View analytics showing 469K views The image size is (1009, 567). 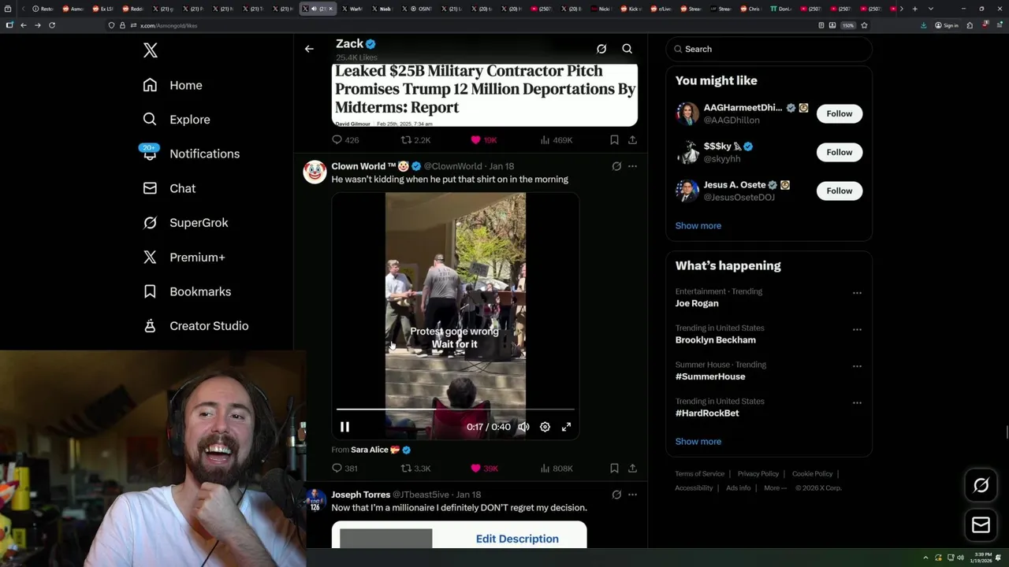point(556,140)
